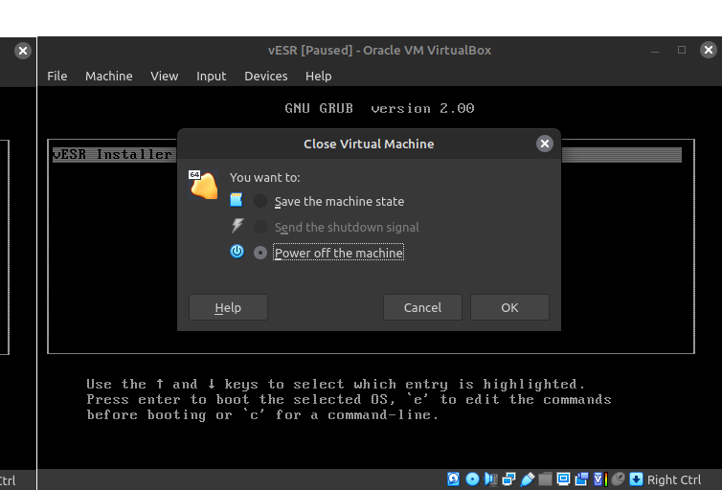Click the blue power off icon

(237, 252)
